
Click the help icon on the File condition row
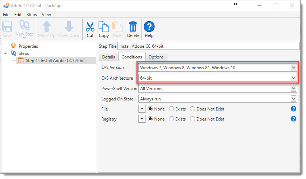point(293,109)
